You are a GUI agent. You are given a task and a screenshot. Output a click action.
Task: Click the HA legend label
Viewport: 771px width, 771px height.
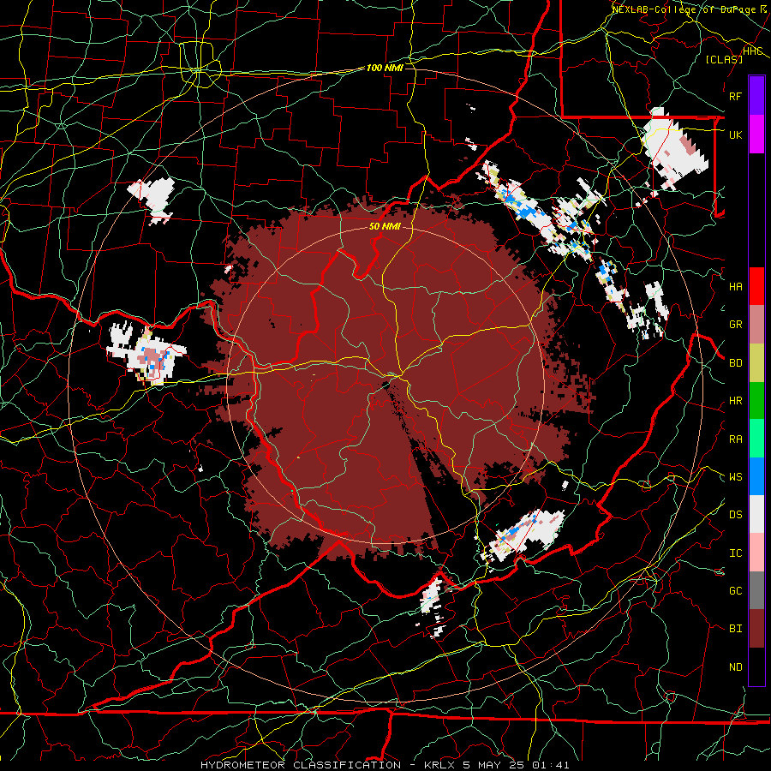point(735,287)
